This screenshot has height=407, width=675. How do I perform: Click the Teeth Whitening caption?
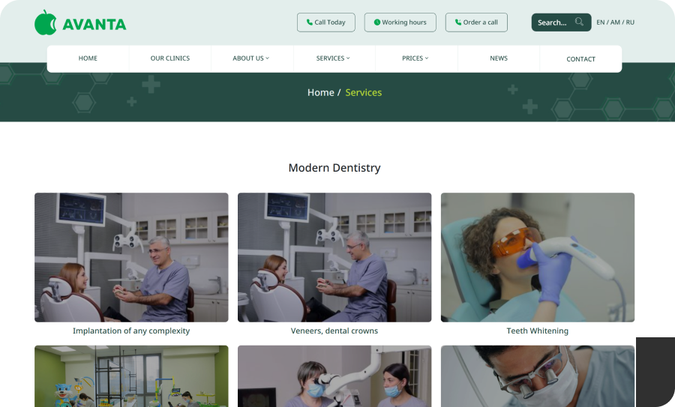(537, 331)
